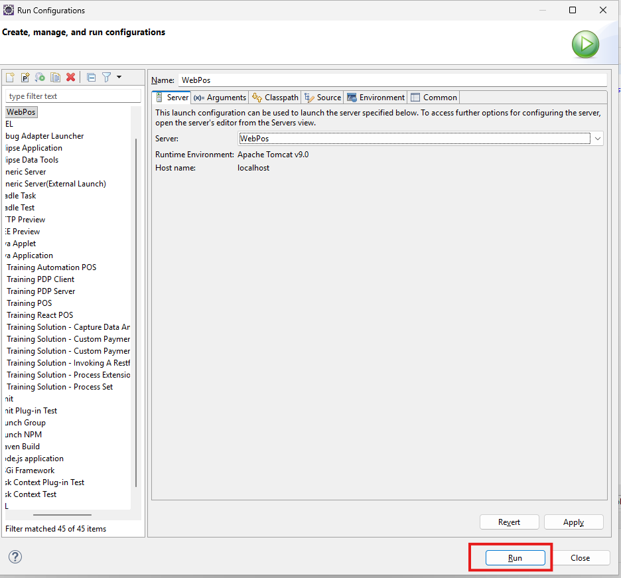Duplicate the selected launch configuration
The image size is (621, 578).
click(x=56, y=78)
